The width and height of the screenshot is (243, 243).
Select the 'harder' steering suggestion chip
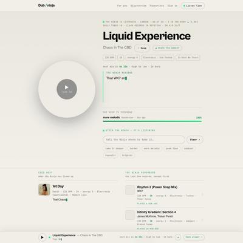click(x=134, y=148)
